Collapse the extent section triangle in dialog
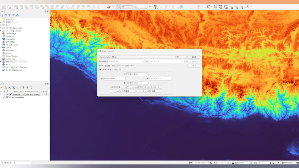Viewport: 299px width, 168px height. [x=100, y=70]
